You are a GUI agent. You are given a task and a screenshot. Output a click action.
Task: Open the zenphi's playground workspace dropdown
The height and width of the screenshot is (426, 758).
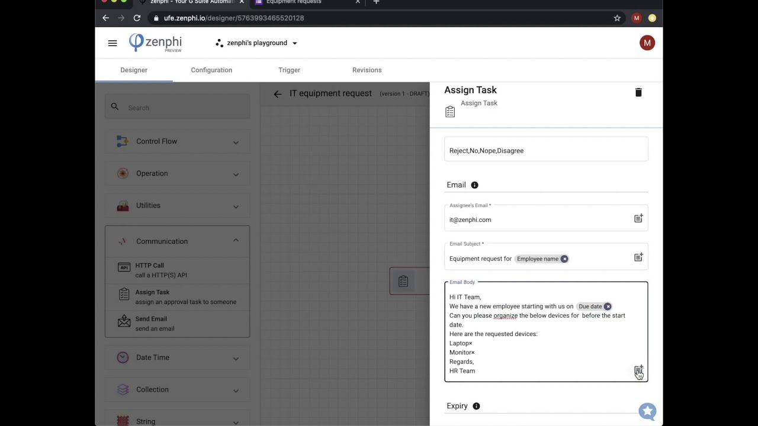[x=256, y=43]
